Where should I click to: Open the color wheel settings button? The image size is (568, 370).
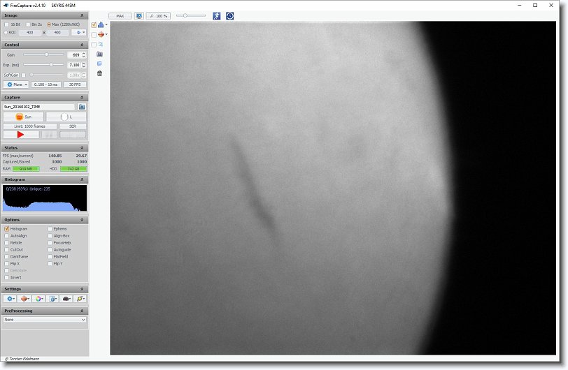point(38,299)
